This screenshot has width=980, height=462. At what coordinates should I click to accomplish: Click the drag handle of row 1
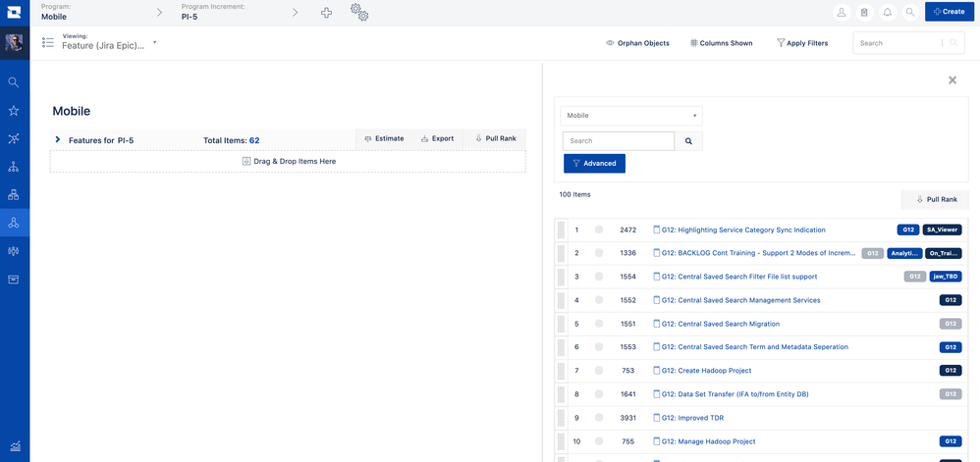click(561, 230)
